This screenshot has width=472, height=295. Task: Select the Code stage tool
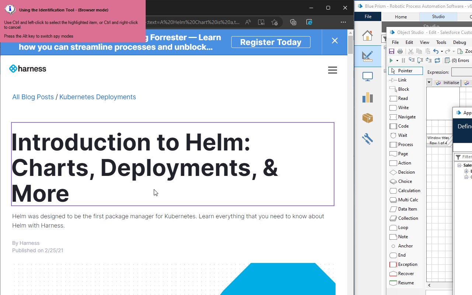399,126
